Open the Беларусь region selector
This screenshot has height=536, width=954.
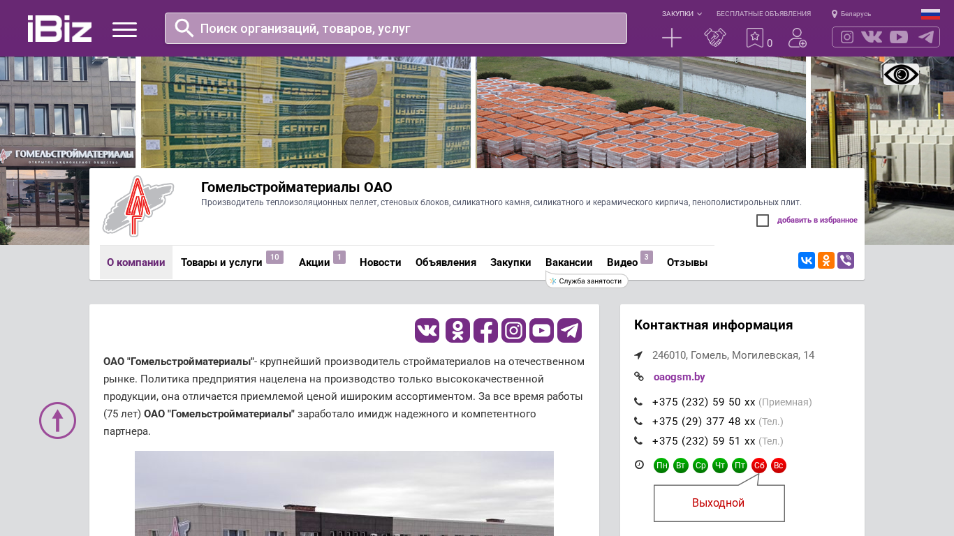(x=851, y=14)
